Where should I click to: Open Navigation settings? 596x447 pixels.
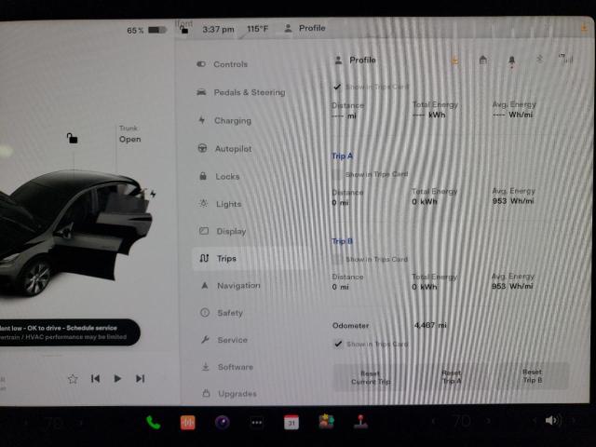click(230, 286)
